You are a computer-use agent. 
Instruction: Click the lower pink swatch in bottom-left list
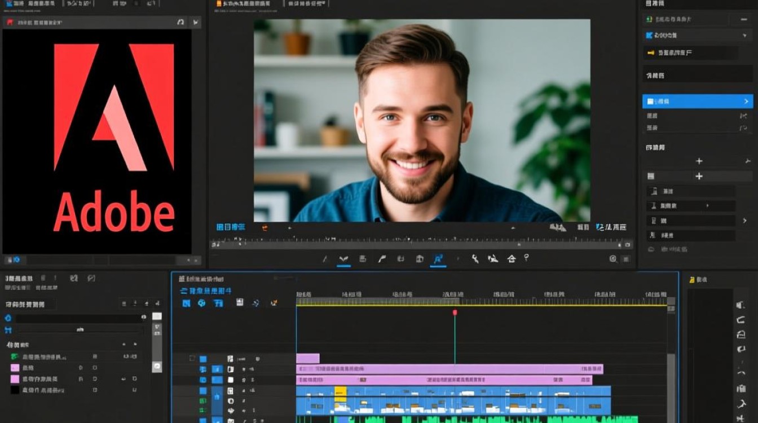[x=15, y=378]
